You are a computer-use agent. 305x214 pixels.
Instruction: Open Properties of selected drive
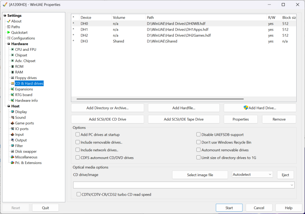click(x=241, y=119)
